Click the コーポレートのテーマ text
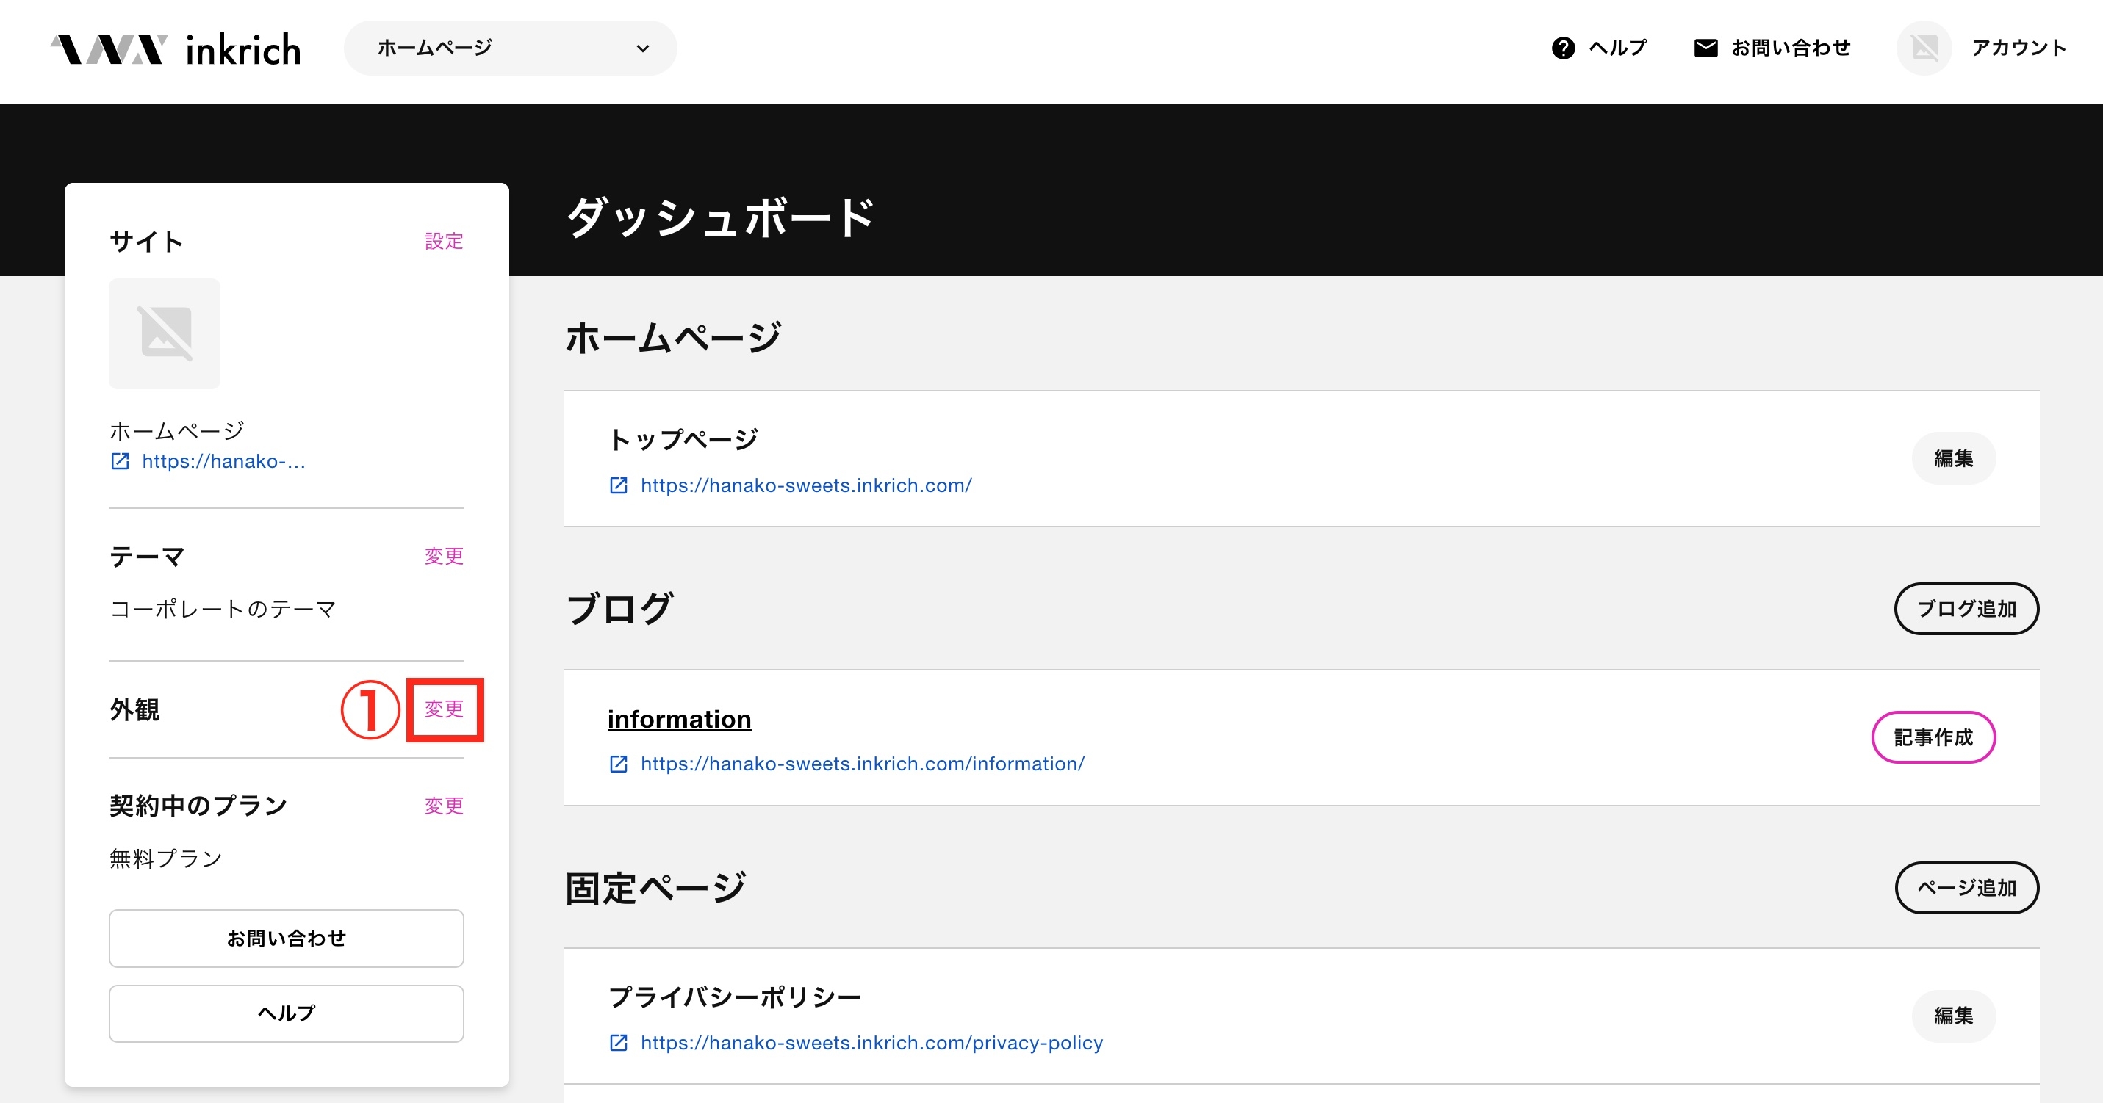Screen dimensions: 2103x1103 pos(223,609)
